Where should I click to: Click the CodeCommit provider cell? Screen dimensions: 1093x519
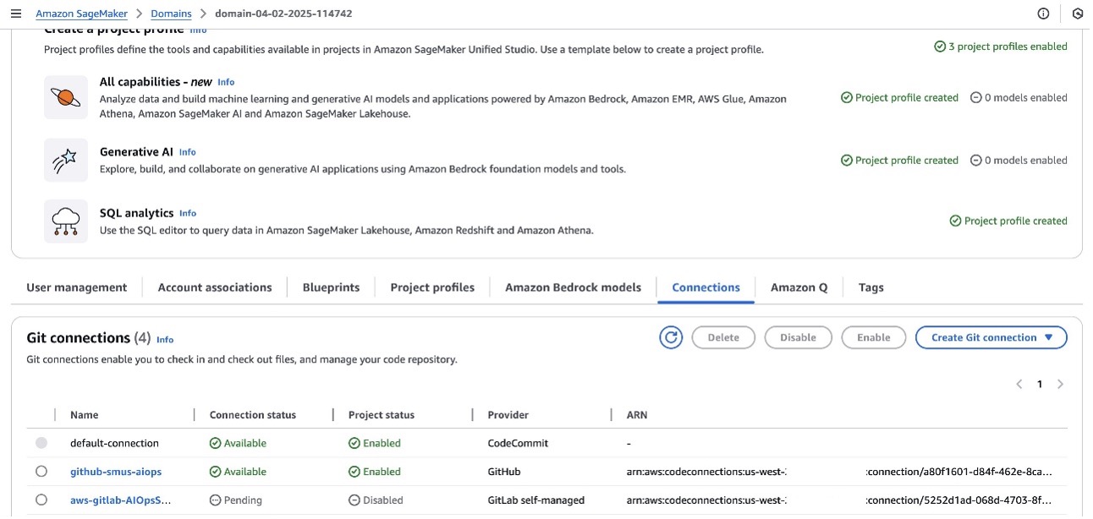(518, 443)
